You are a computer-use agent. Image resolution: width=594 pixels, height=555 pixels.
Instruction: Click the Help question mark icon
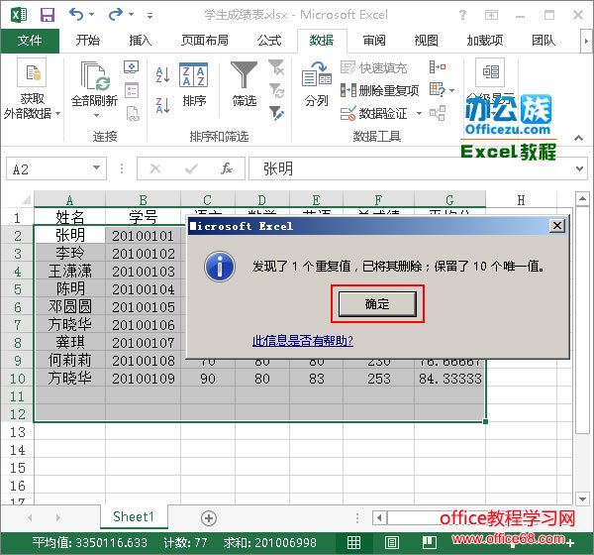tap(462, 15)
